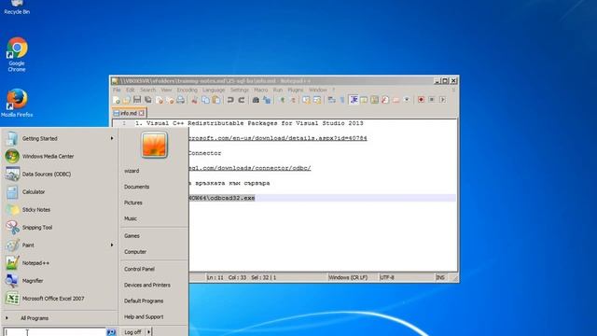Click the Open file toolbar icon
The height and width of the screenshot is (336, 597).
pyautogui.click(x=127, y=100)
